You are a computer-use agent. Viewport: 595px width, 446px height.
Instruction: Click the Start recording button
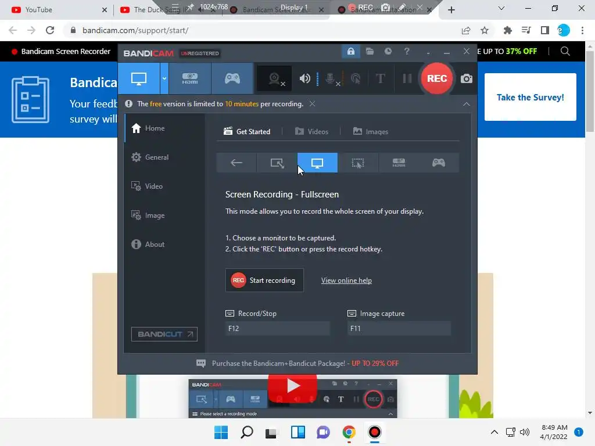tap(264, 280)
